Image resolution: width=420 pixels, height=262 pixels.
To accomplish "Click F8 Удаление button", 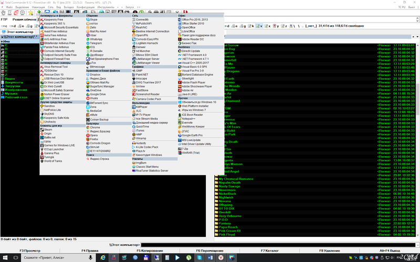I will (330, 250).
